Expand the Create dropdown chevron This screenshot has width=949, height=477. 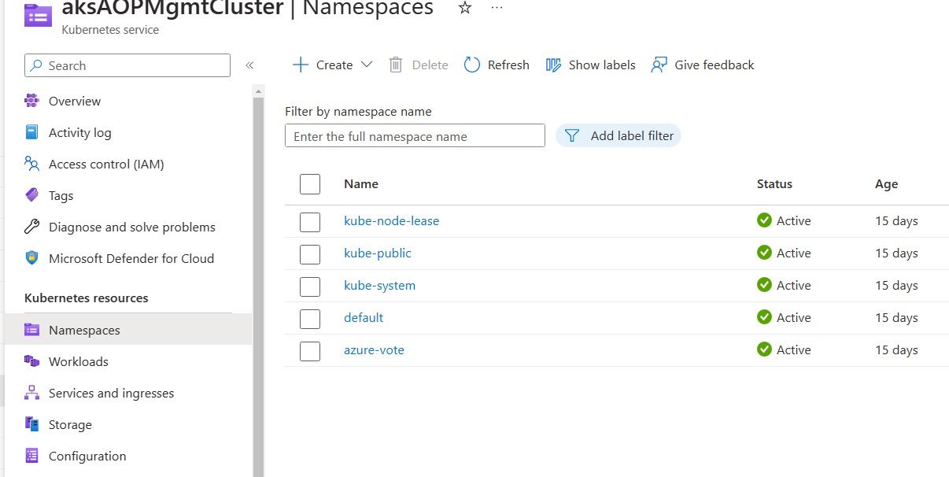367,65
